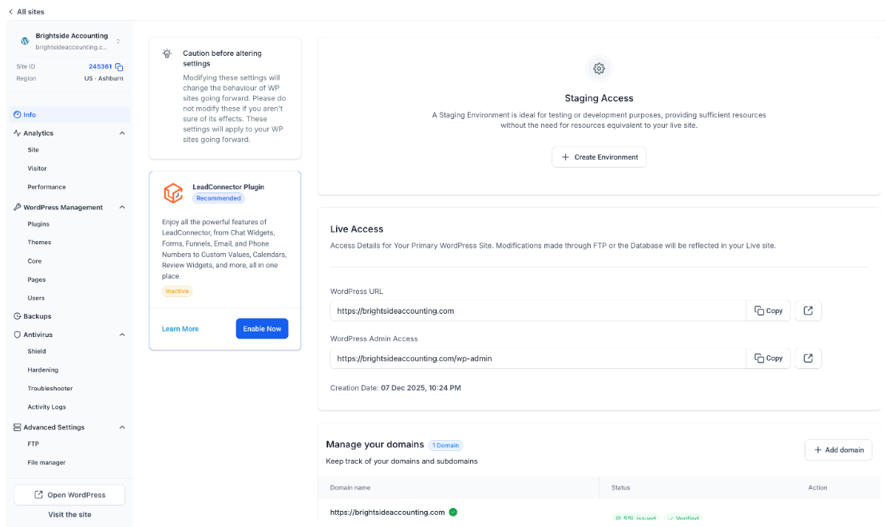886x527 pixels.
Task: Open the Shield antivirus page
Action: 37,351
